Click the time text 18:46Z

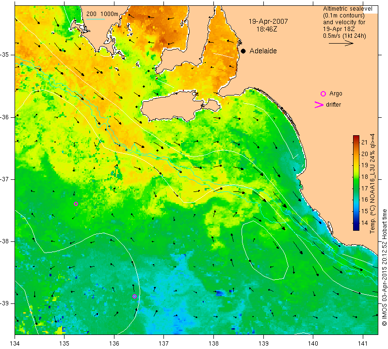267,29
